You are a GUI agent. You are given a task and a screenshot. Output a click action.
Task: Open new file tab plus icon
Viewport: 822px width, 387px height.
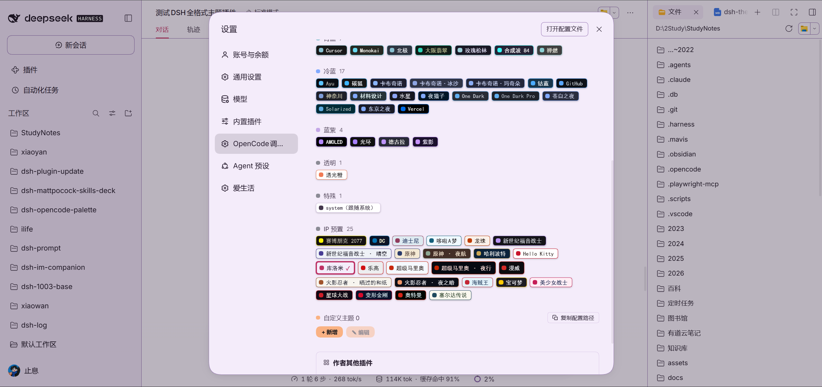click(x=757, y=12)
